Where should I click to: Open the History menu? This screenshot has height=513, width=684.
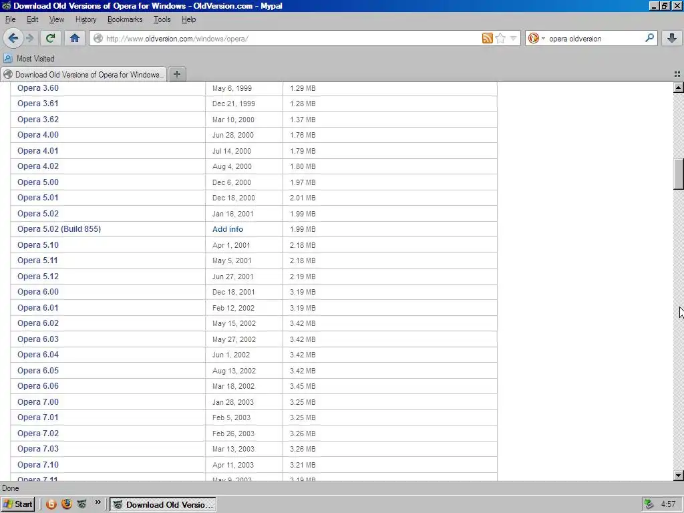85,19
